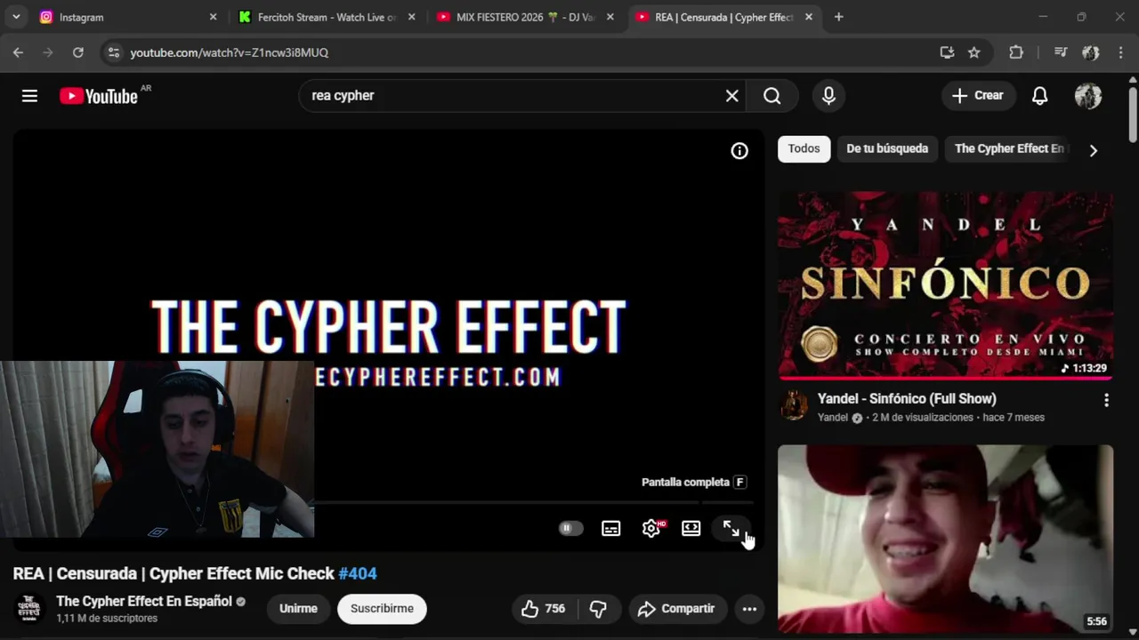The width and height of the screenshot is (1139, 640).
Task: Close the Fercitoh Stream browser tab
Action: coord(411,17)
